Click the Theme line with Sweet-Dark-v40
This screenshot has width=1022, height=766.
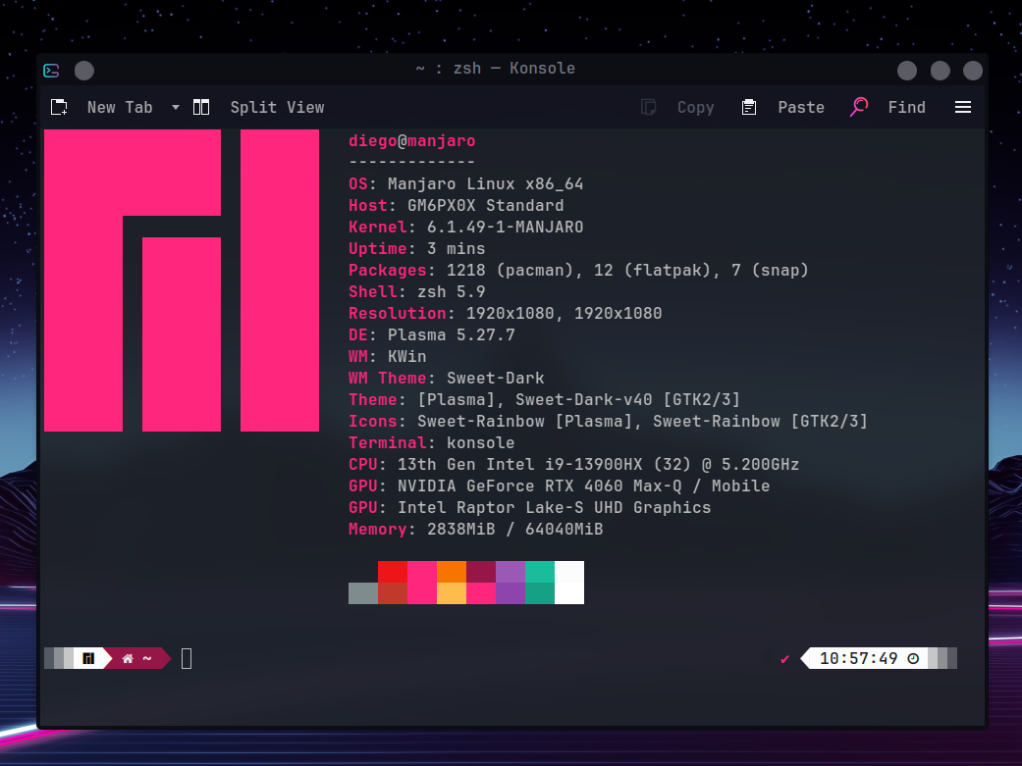pyautogui.click(x=544, y=398)
